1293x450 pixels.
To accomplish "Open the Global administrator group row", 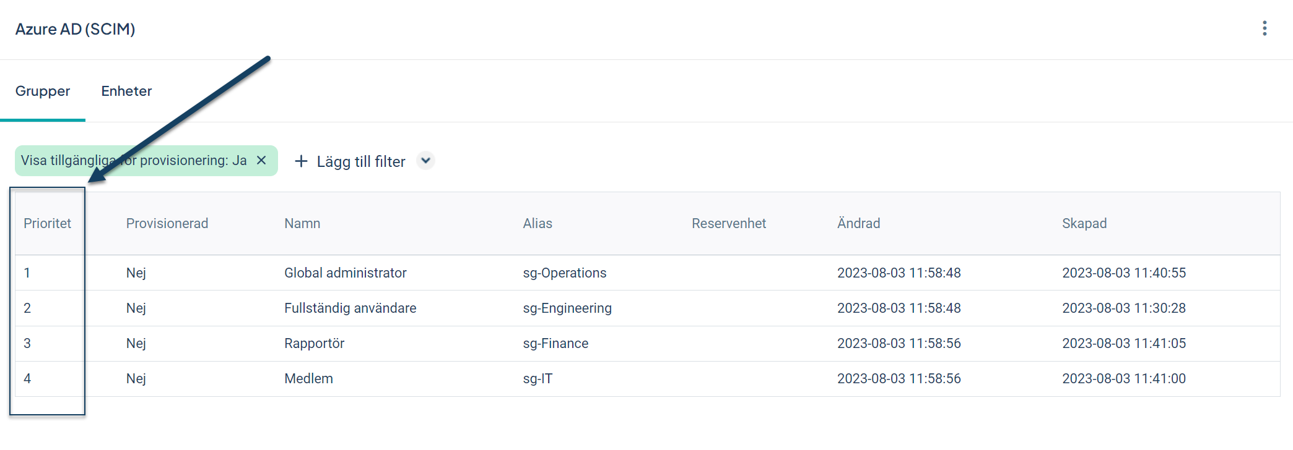I will (x=647, y=273).
